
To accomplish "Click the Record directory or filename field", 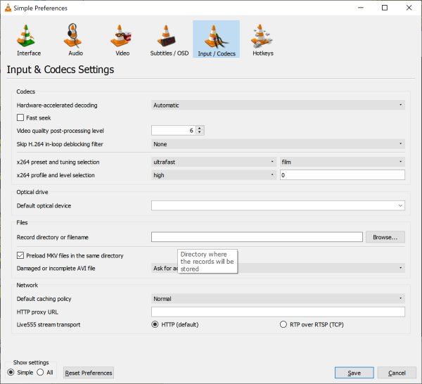I will [257, 237].
